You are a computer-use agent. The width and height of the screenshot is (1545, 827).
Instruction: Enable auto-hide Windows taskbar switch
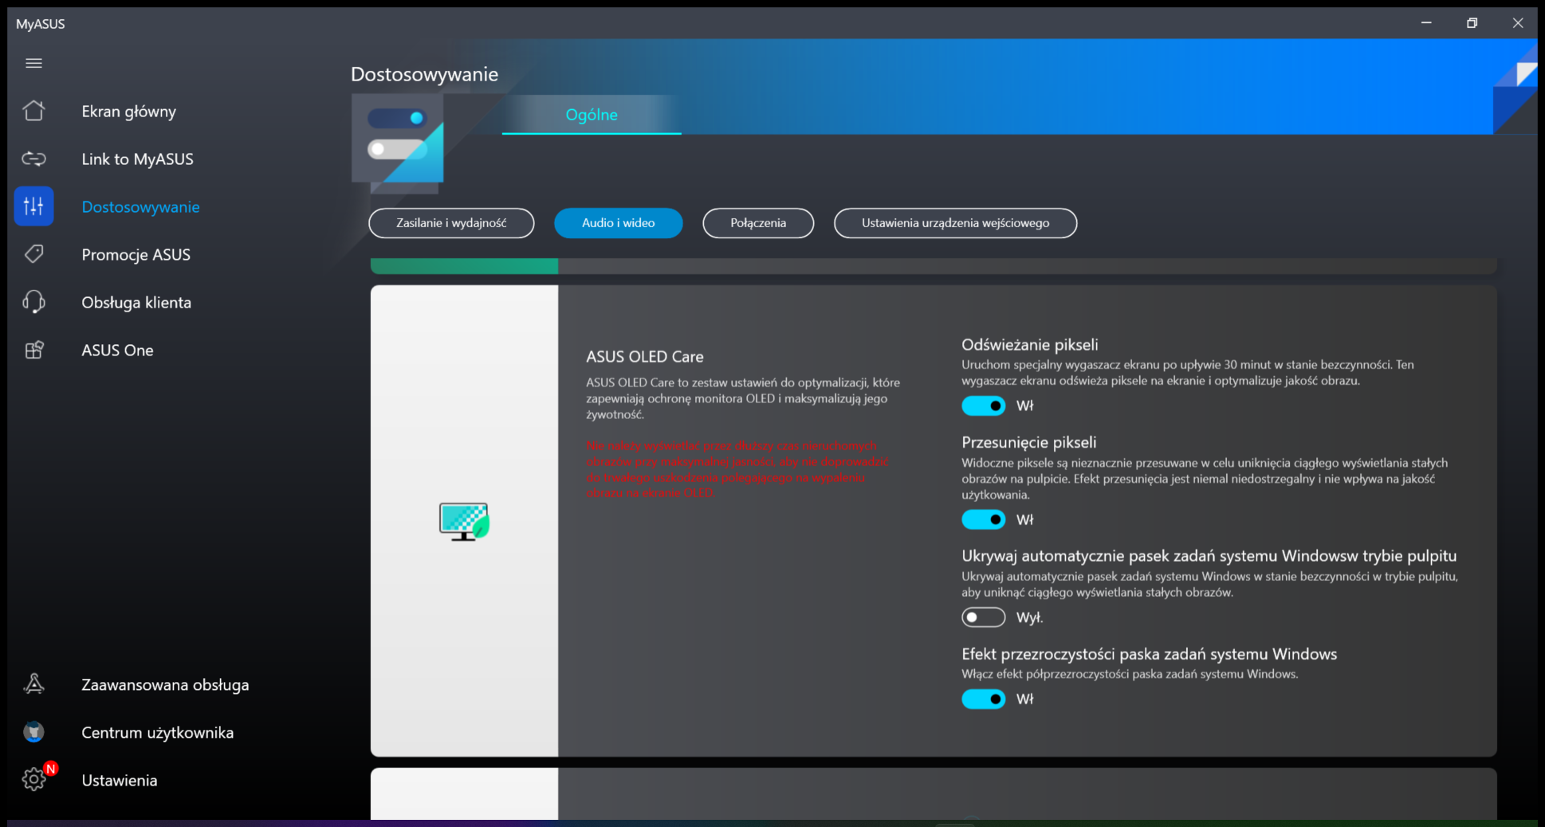coord(983,617)
